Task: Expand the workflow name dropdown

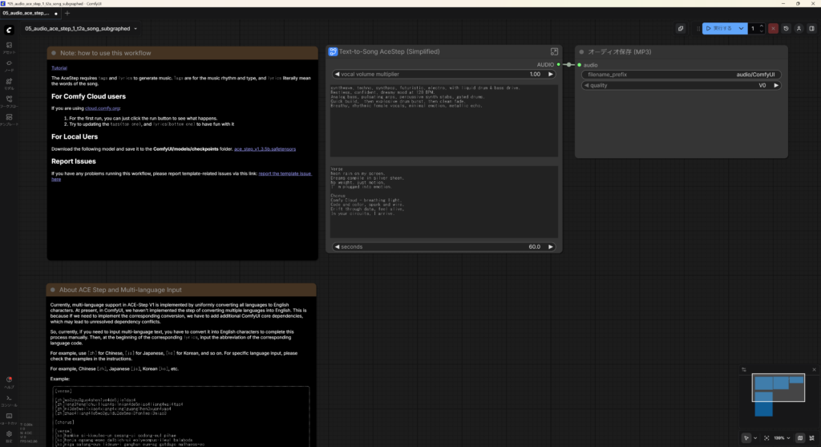Action: coord(135,28)
